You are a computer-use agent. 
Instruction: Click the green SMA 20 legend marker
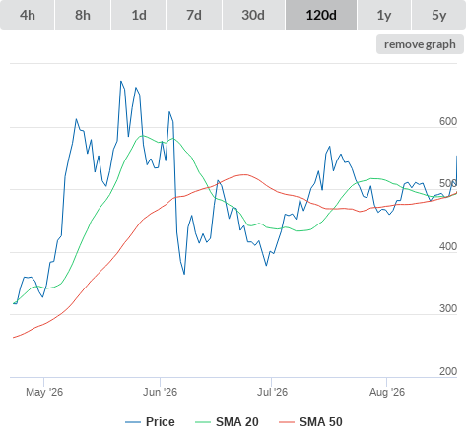pos(203,422)
